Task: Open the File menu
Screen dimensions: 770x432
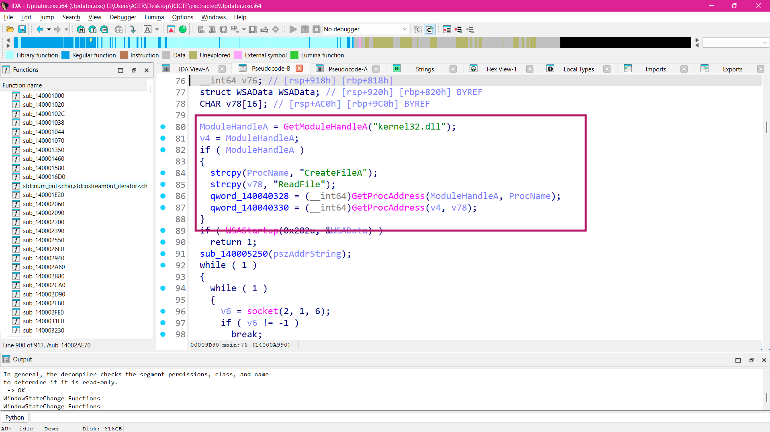Action: pos(8,17)
